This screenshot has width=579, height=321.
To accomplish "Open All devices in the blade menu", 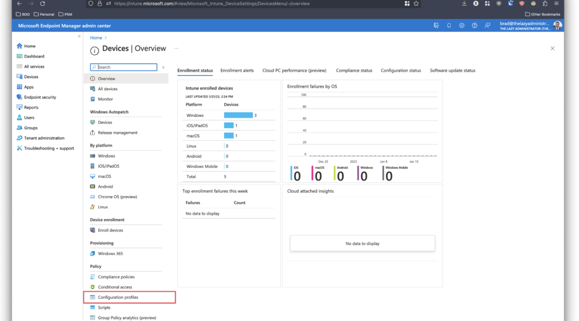I will [104, 89].
